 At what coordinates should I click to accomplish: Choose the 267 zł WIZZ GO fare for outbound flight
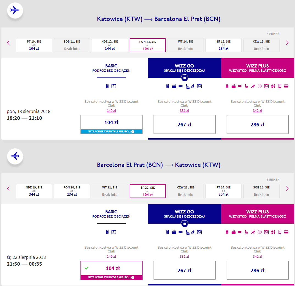coord(184,124)
